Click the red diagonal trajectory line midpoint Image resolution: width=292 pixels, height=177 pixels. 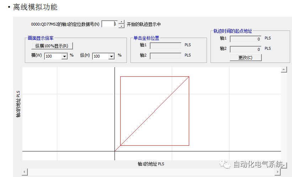click(x=155, y=111)
